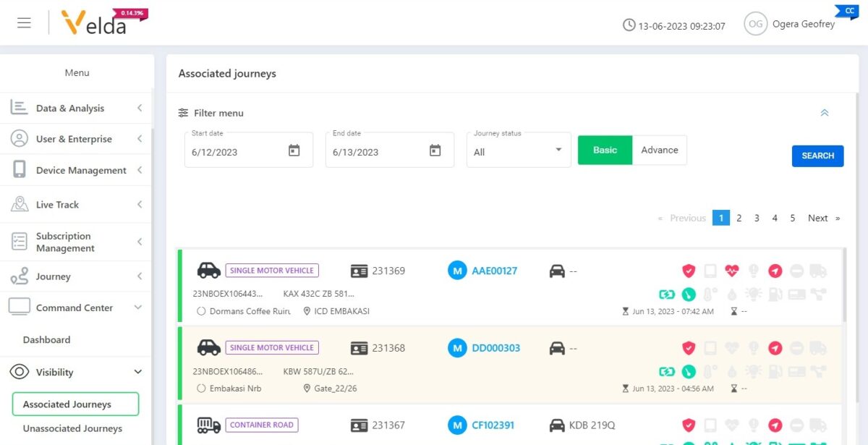Switch to the Basic filter mode
Image resolution: width=868 pixels, height=445 pixels.
[605, 150]
